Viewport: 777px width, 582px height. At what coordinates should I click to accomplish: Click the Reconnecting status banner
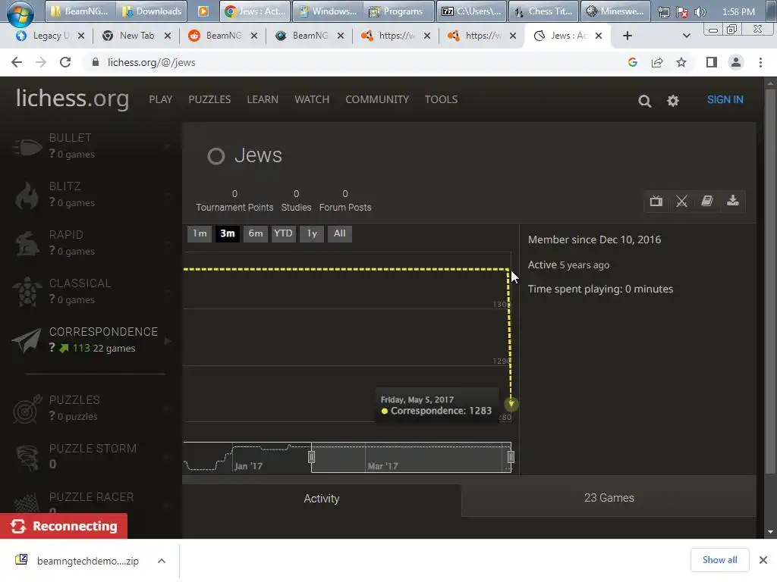click(64, 526)
